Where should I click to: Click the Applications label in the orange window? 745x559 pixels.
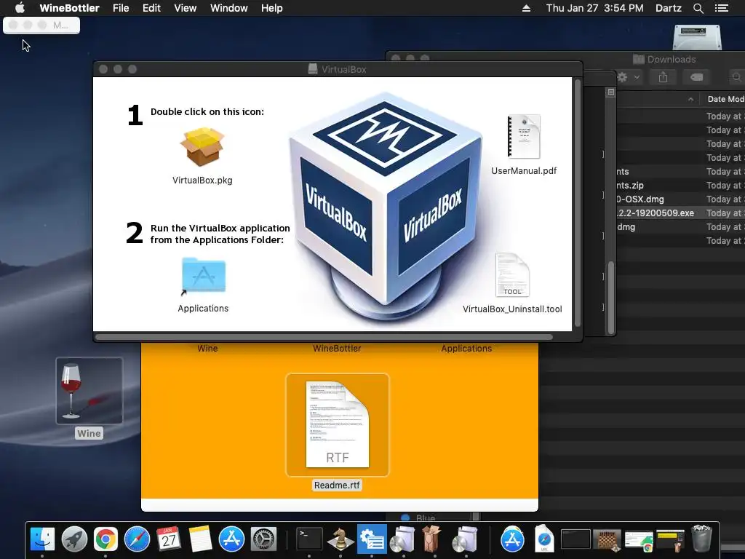pyautogui.click(x=466, y=349)
